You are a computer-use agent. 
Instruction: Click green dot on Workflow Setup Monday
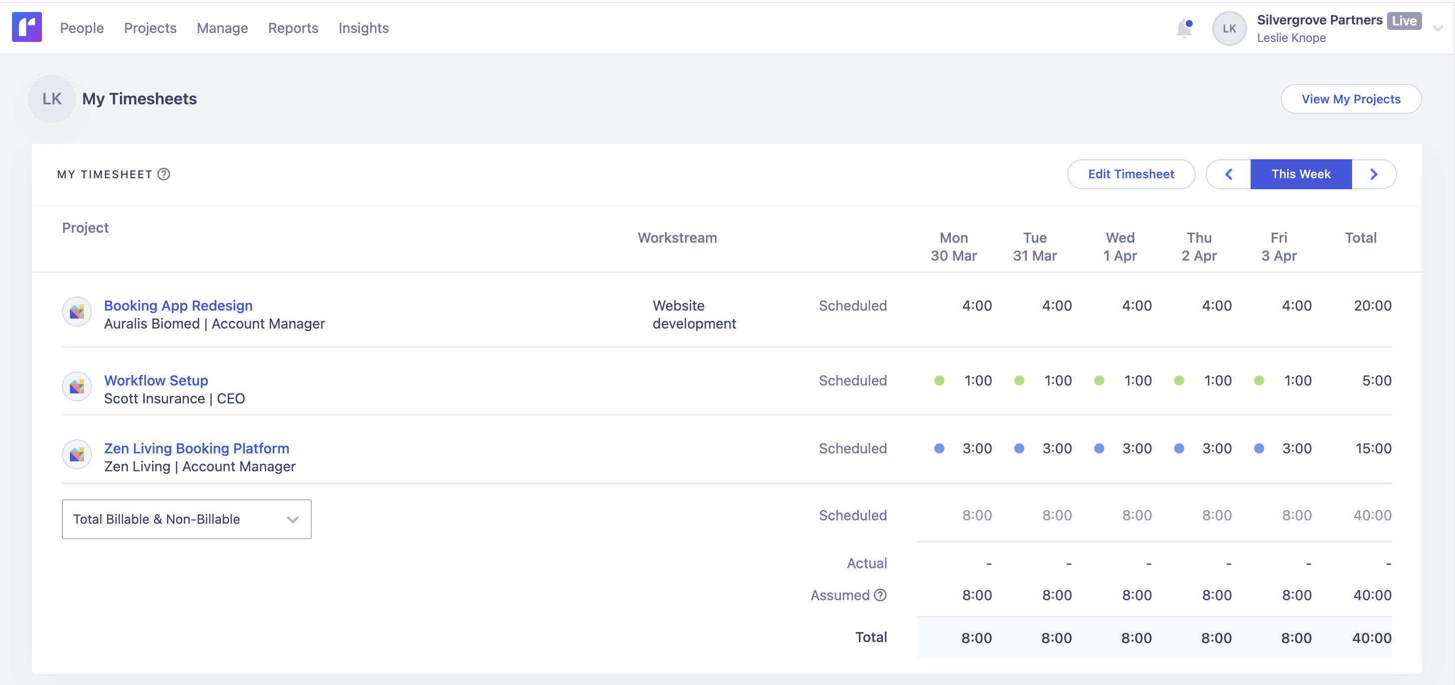click(x=939, y=380)
